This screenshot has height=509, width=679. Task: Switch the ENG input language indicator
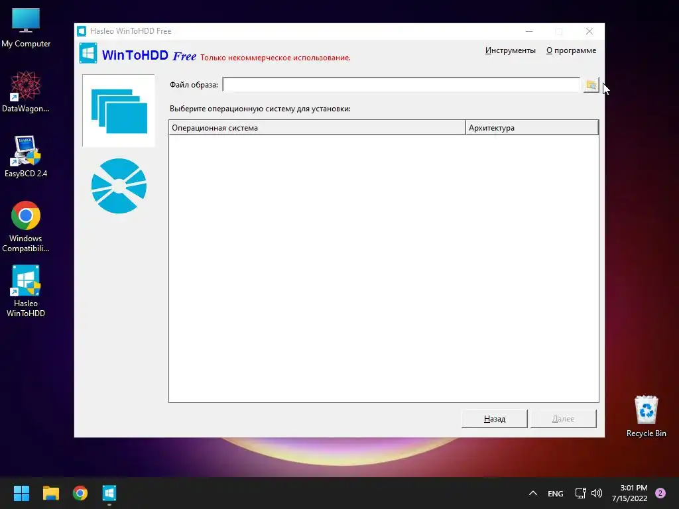[x=556, y=493]
